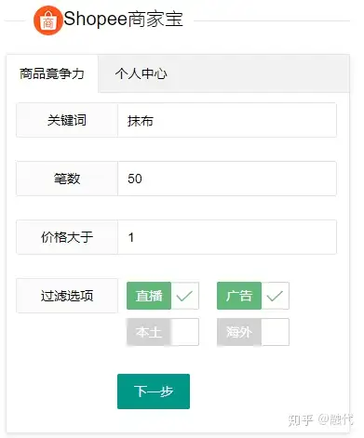Click the Shopee商家宝 orange bag logo

pos(48,20)
